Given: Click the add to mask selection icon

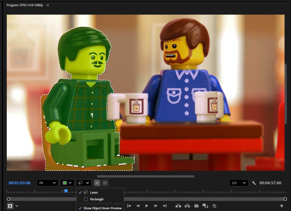Looking at the screenshot, I should coord(97,183).
